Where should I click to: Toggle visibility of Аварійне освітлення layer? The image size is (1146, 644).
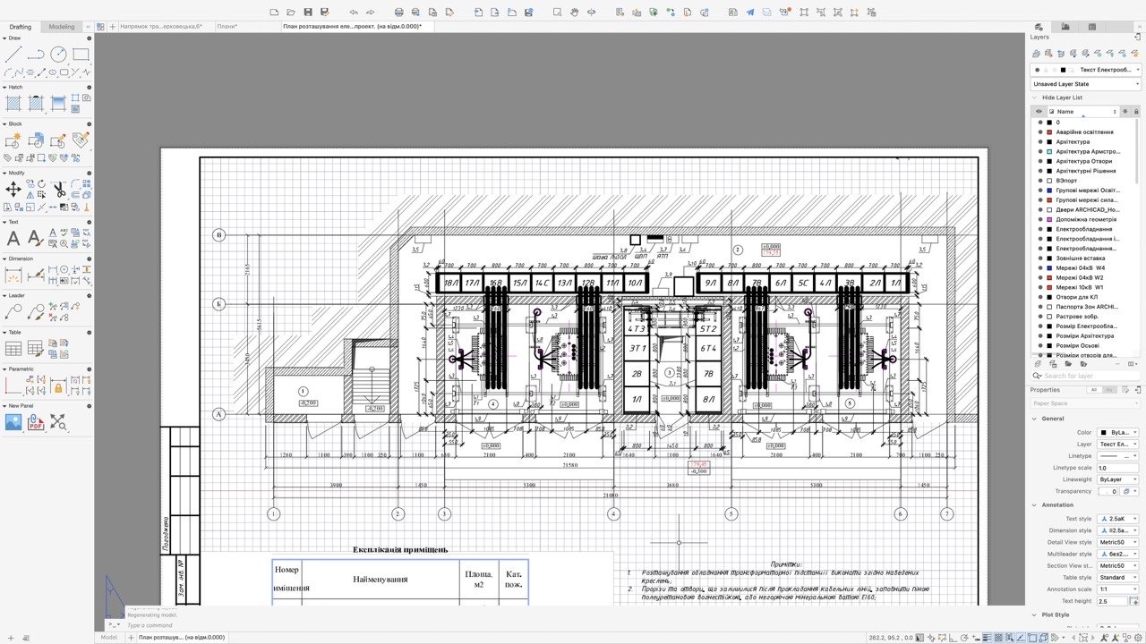(x=1039, y=131)
